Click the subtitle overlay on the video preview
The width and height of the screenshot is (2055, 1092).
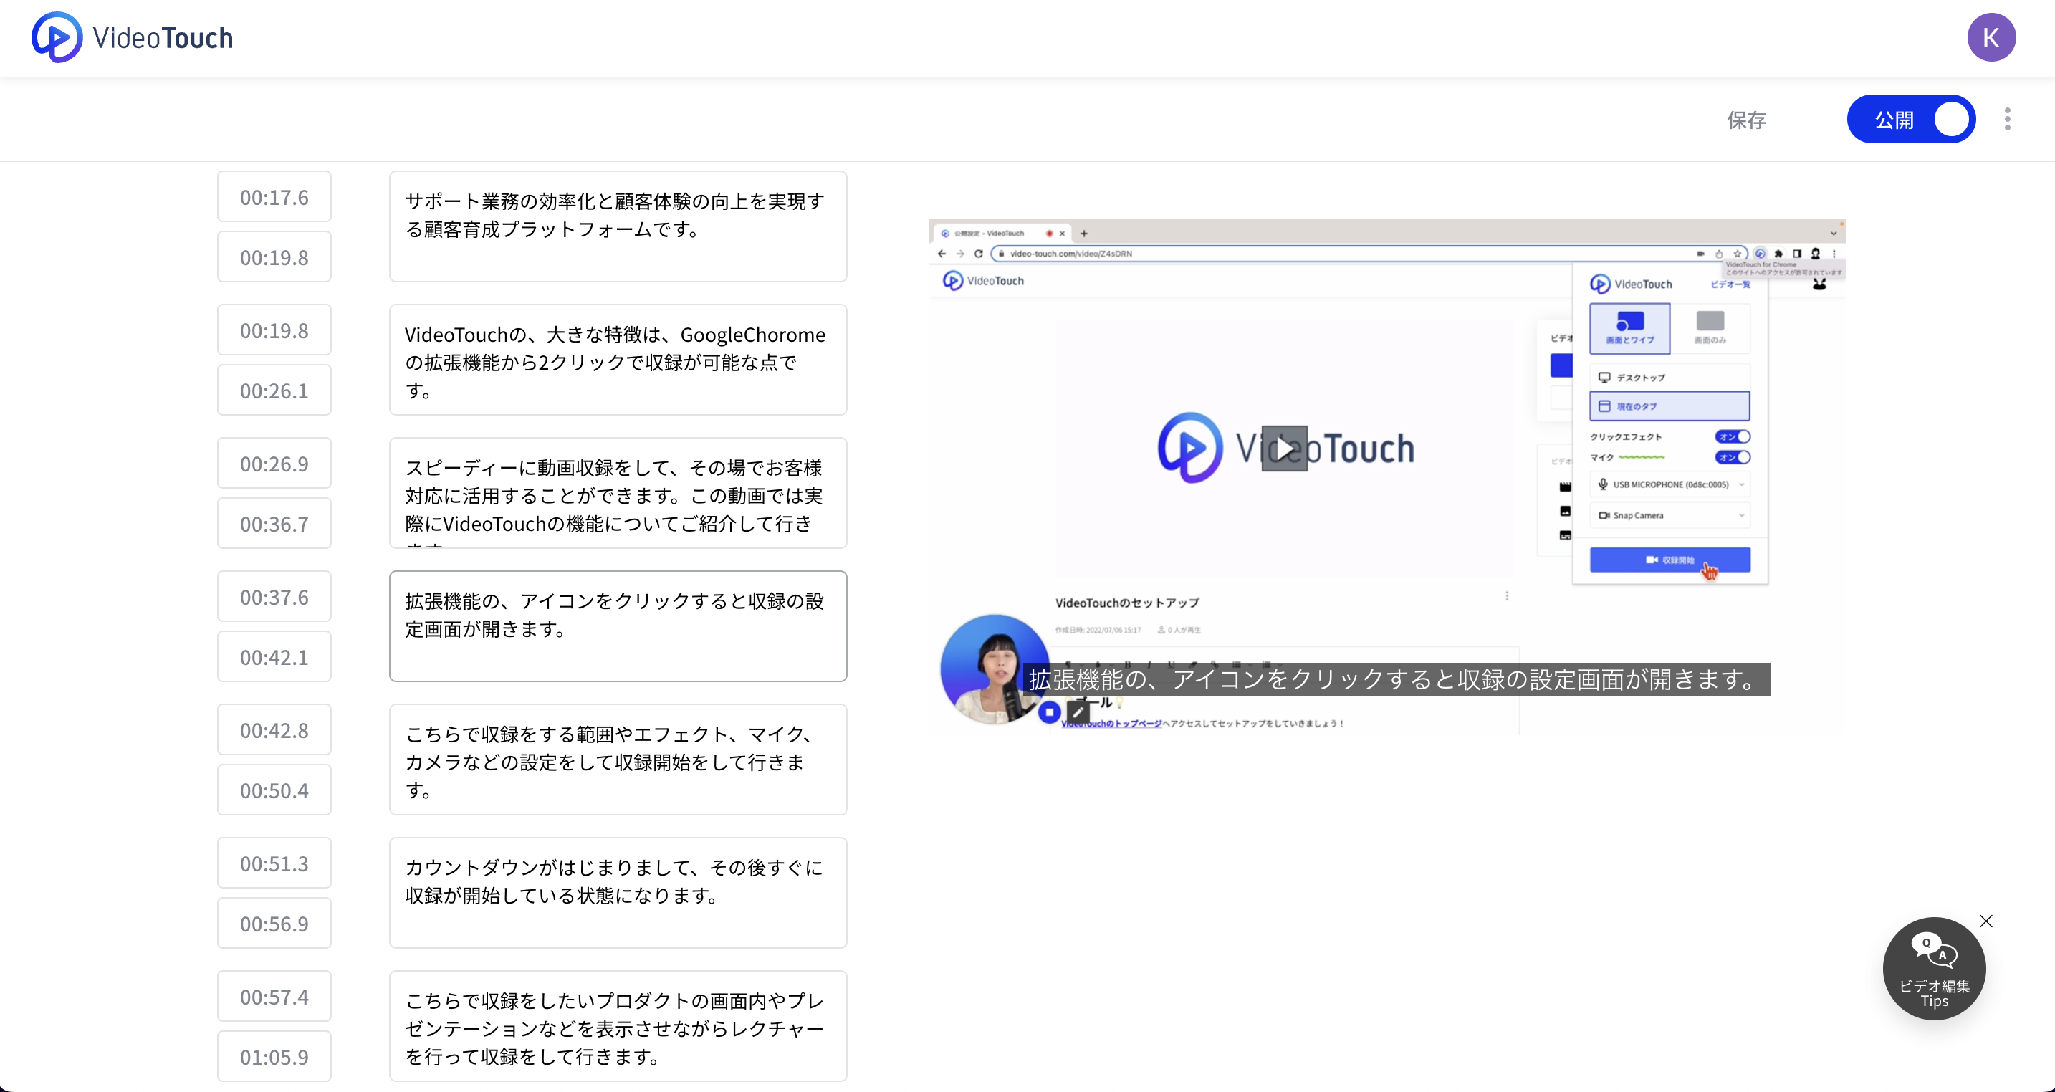click(1396, 679)
